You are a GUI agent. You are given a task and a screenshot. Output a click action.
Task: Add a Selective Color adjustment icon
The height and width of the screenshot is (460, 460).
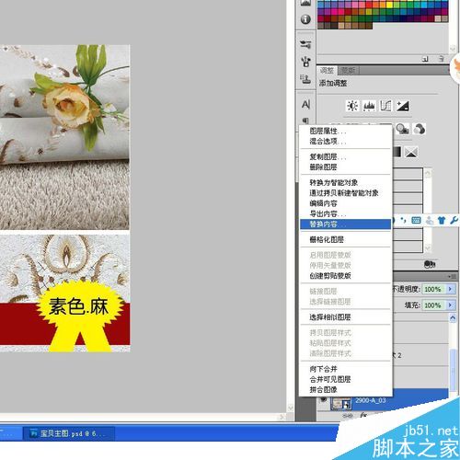(410, 152)
